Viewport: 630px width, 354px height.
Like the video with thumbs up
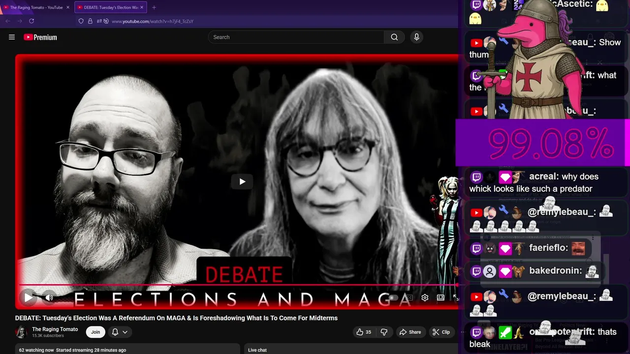(x=364, y=332)
